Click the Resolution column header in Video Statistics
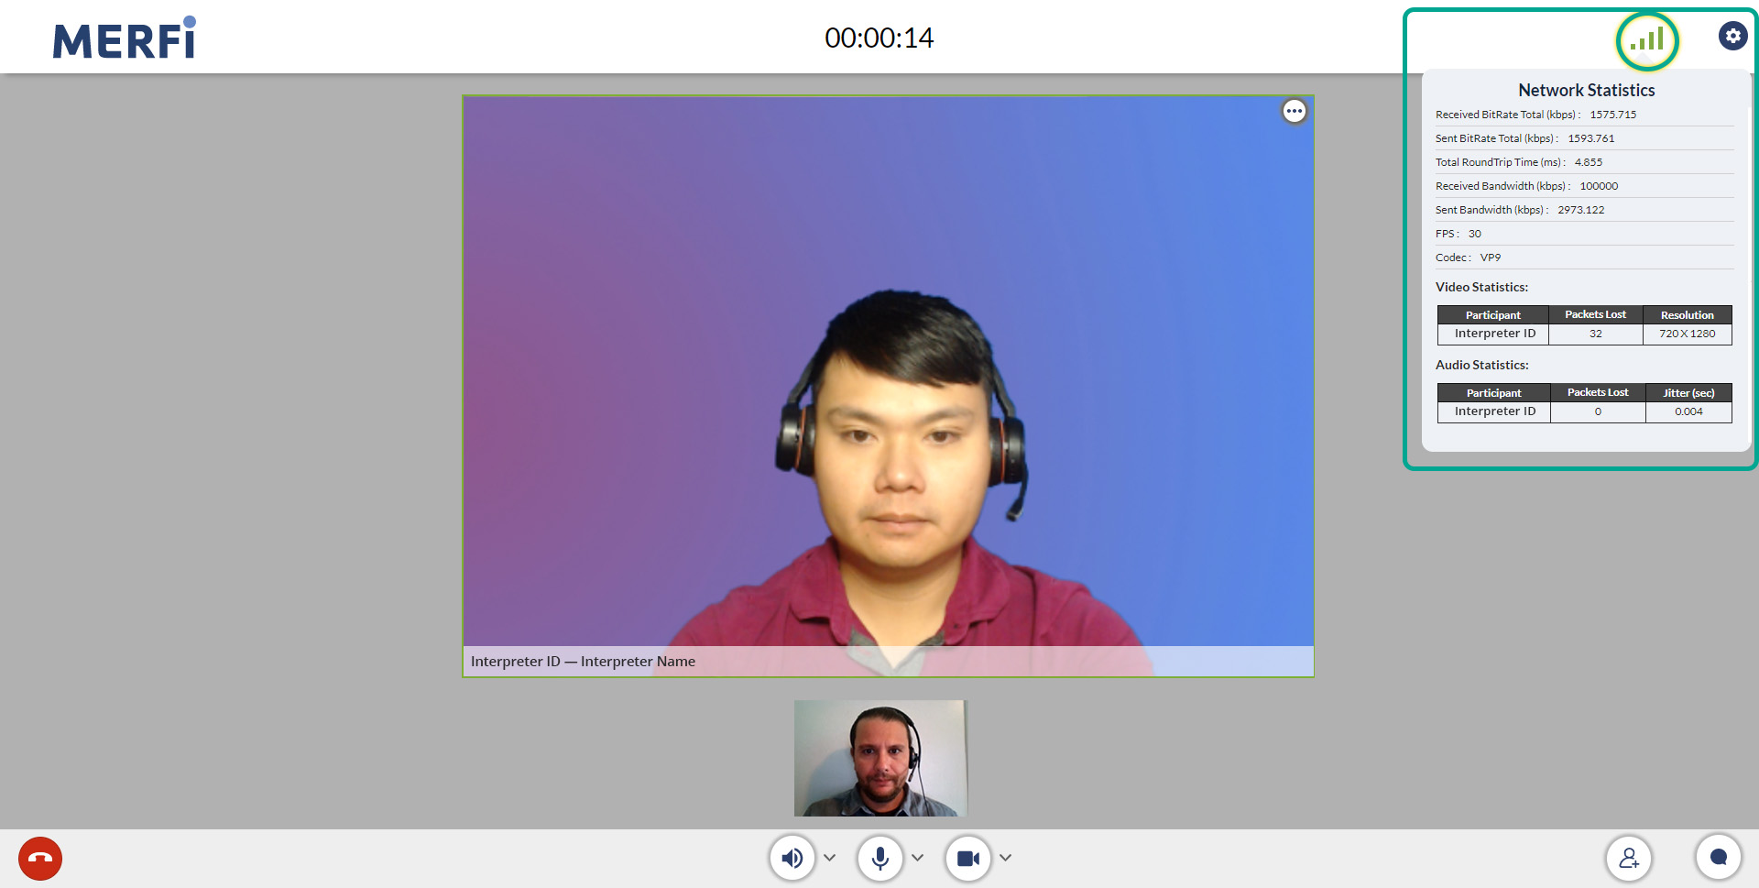This screenshot has width=1759, height=888. [1687, 315]
